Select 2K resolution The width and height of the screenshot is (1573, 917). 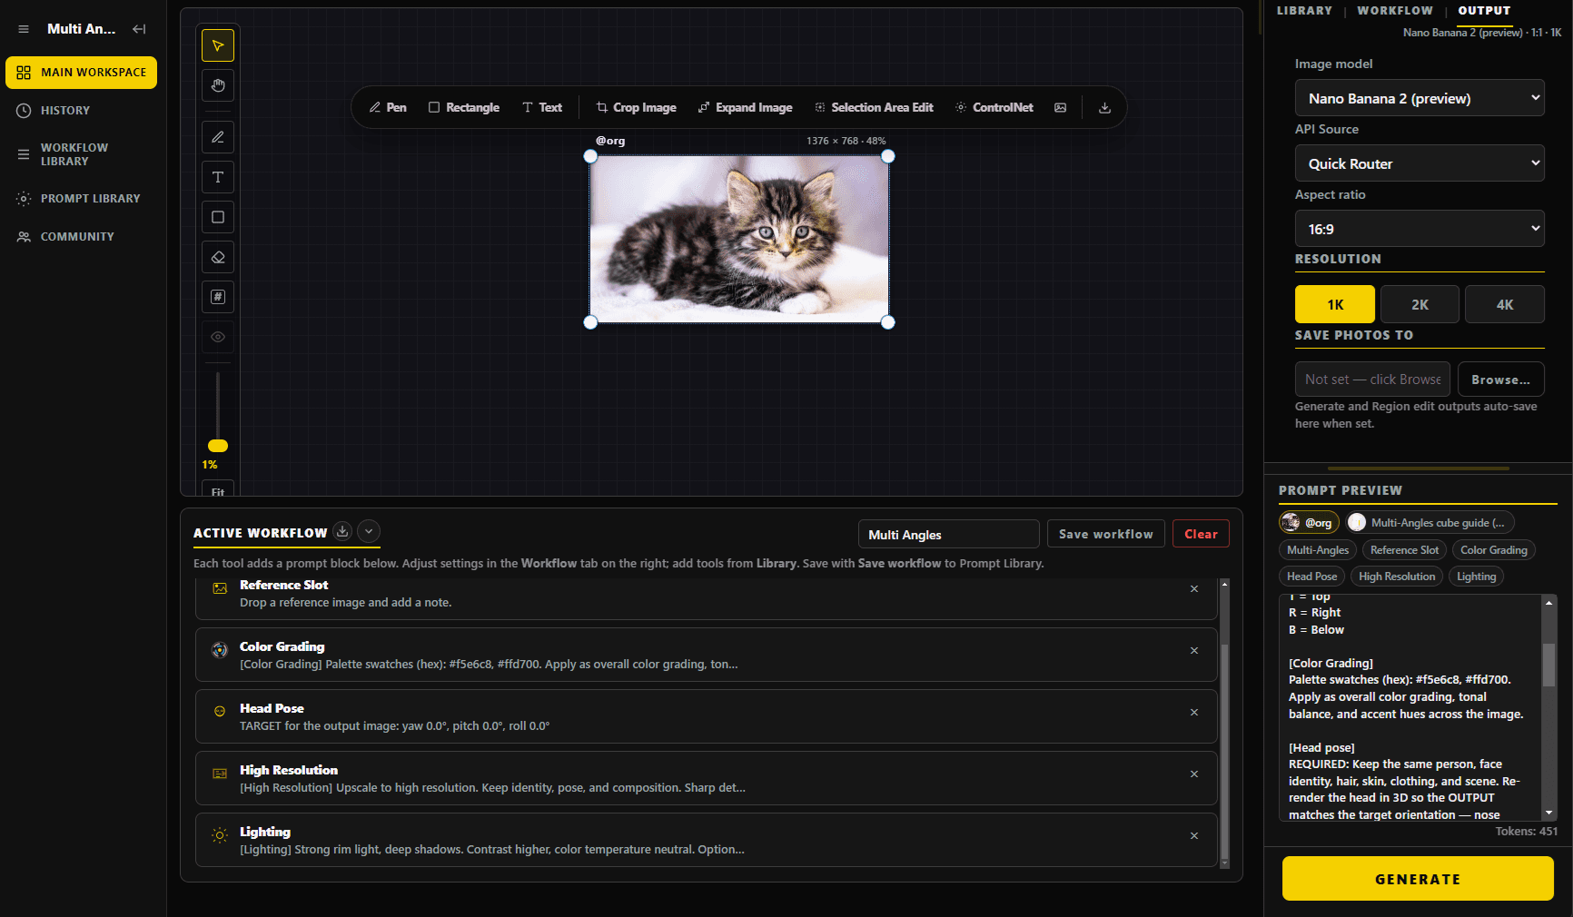coord(1420,304)
